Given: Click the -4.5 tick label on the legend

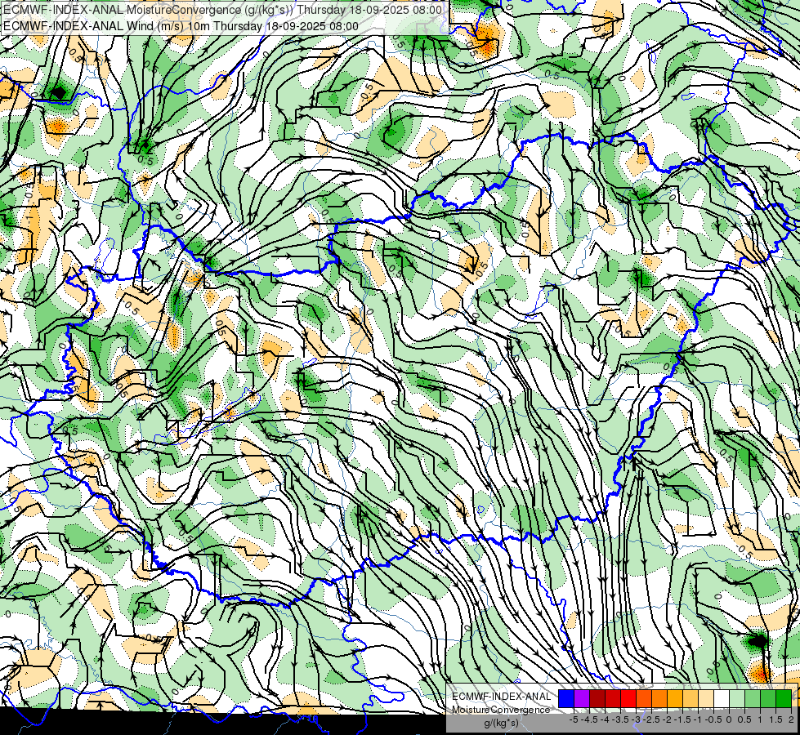Looking at the screenshot, I should click(x=589, y=719).
